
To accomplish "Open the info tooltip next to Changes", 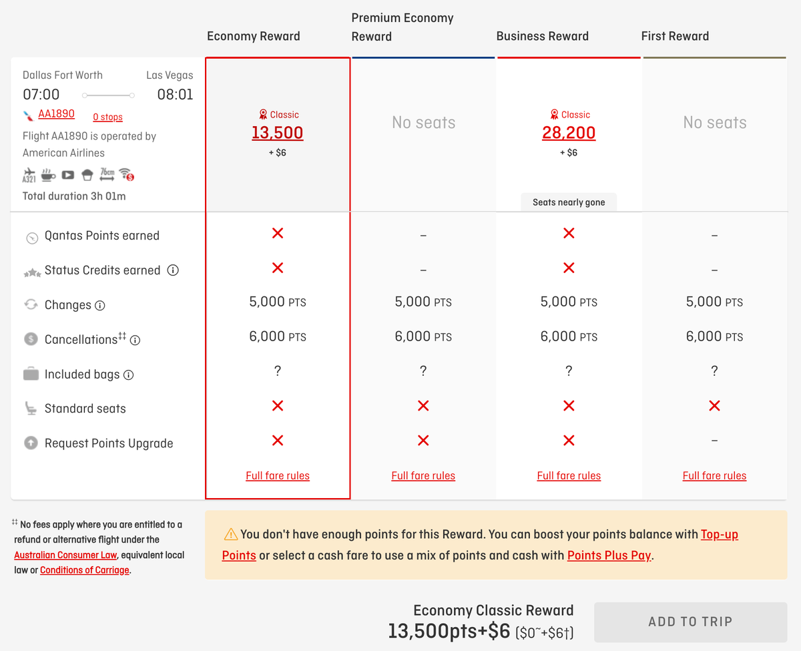I will (99, 304).
